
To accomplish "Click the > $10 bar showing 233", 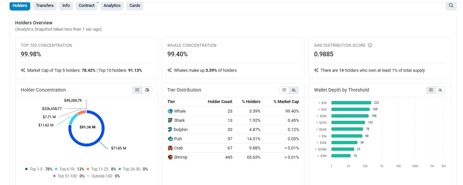I will click(x=351, y=103).
